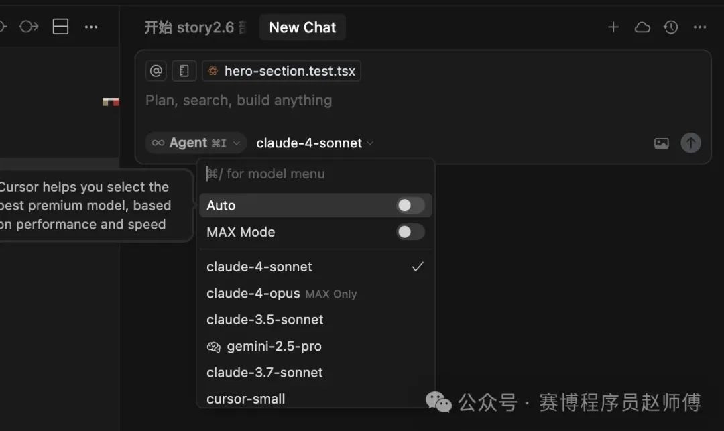Enable the Auto model toggle

[x=410, y=205]
